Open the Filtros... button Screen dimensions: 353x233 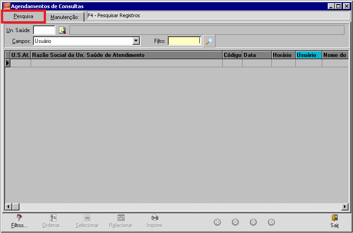[19, 221]
